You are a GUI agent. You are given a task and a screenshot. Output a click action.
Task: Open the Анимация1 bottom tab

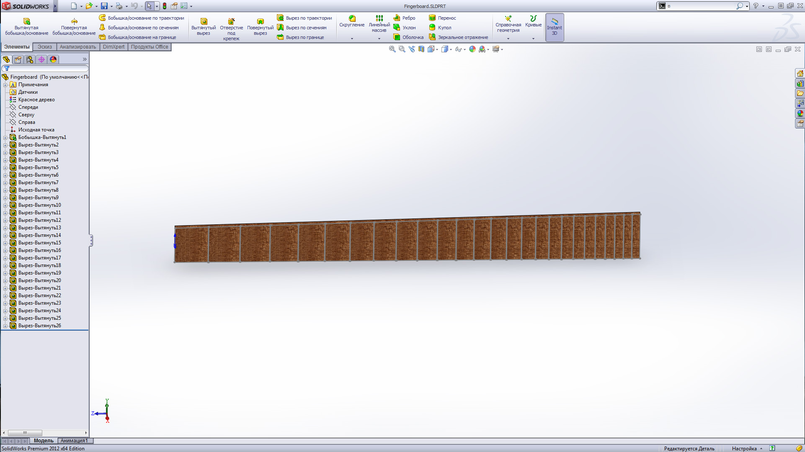[x=74, y=441]
